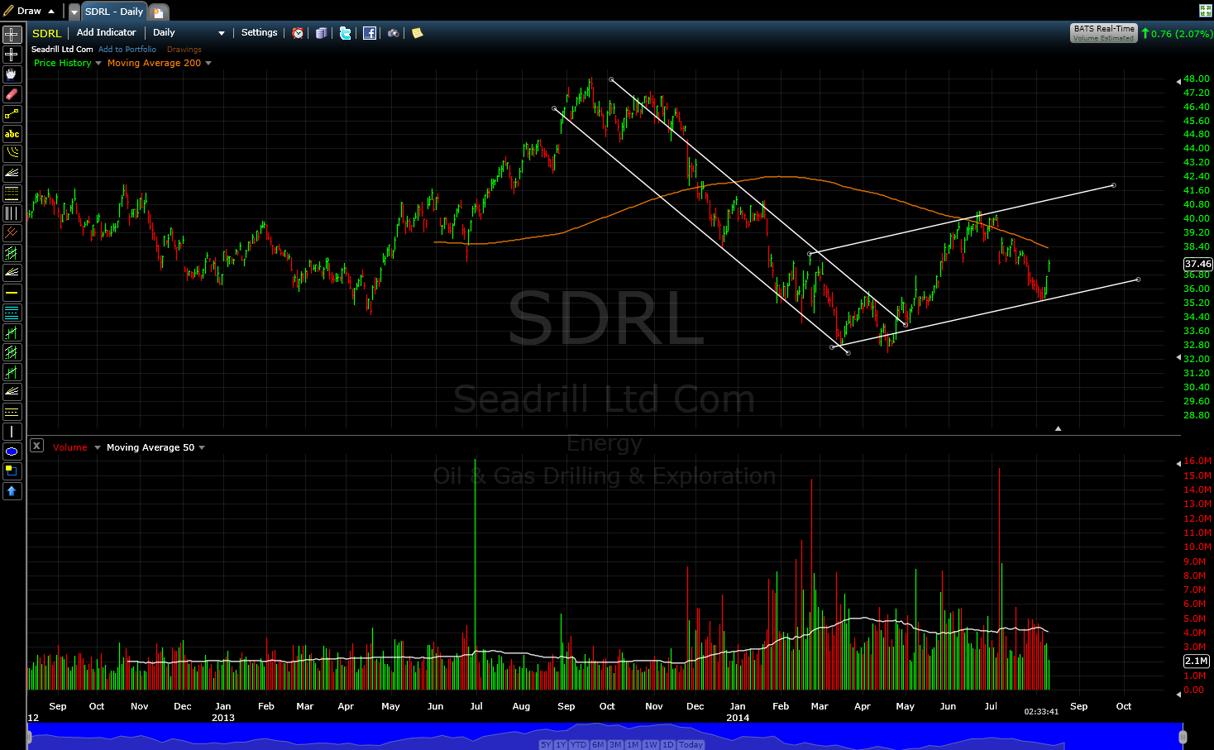Screen dimensions: 1214x750
Task: Close the Volume panel with its X toggle
Action: (x=36, y=445)
